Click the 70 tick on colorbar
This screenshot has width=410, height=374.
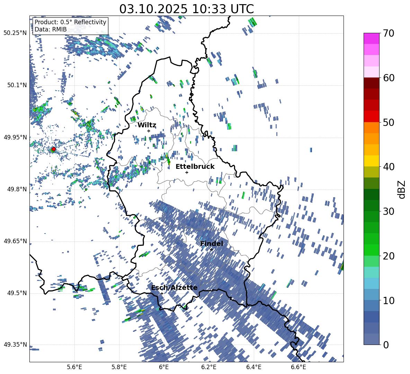click(388, 34)
